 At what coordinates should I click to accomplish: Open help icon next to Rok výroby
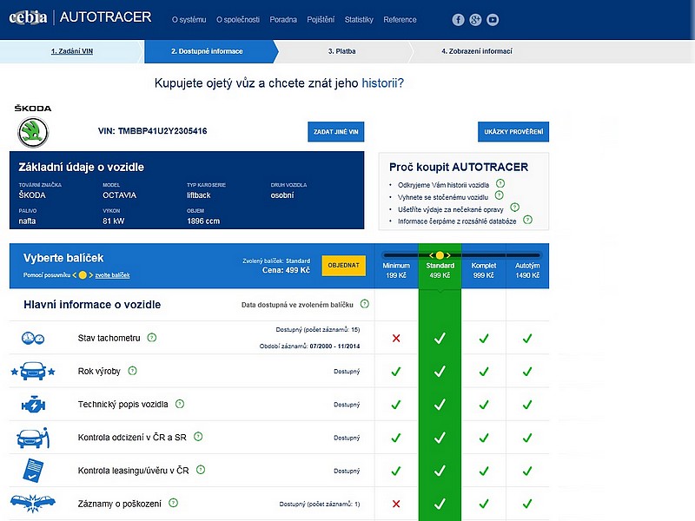pyautogui.click(x=132, y=371)
